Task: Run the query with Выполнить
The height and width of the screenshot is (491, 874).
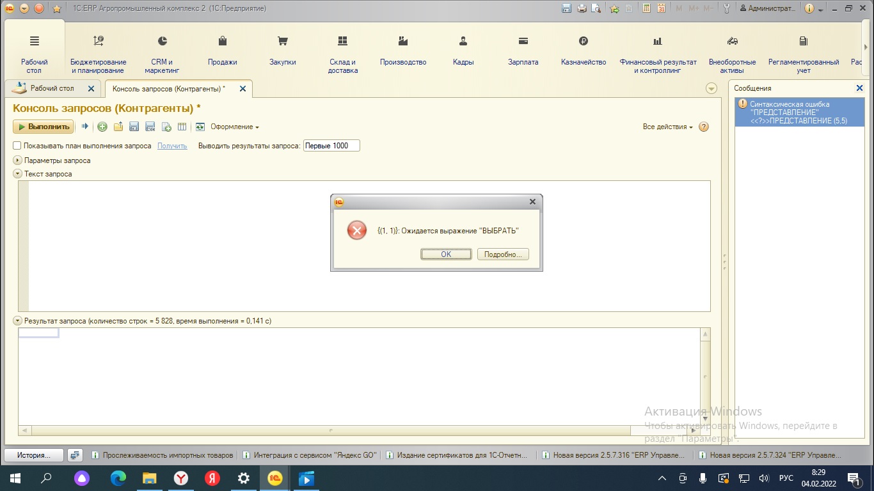Action: 44,127
